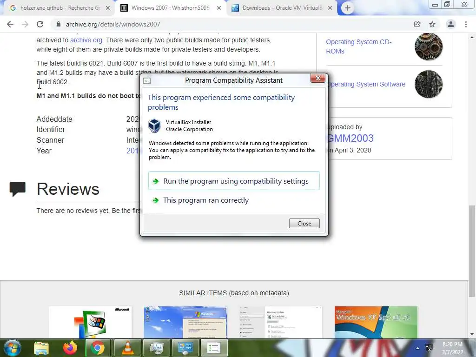Click the 'on April 3, 2020' upload date
This screenshot has height=357, width=476.
coord(350,150)
